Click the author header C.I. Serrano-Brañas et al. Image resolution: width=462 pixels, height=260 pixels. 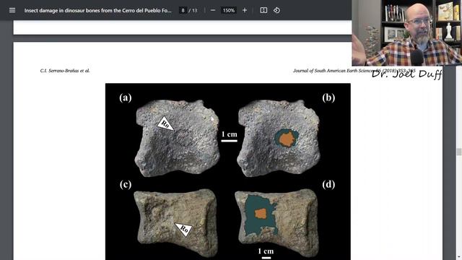point(65,71)
